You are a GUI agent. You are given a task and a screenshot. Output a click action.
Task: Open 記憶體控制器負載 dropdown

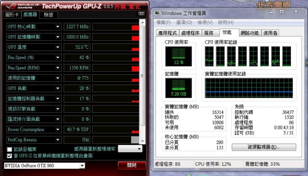pos(58,98)
